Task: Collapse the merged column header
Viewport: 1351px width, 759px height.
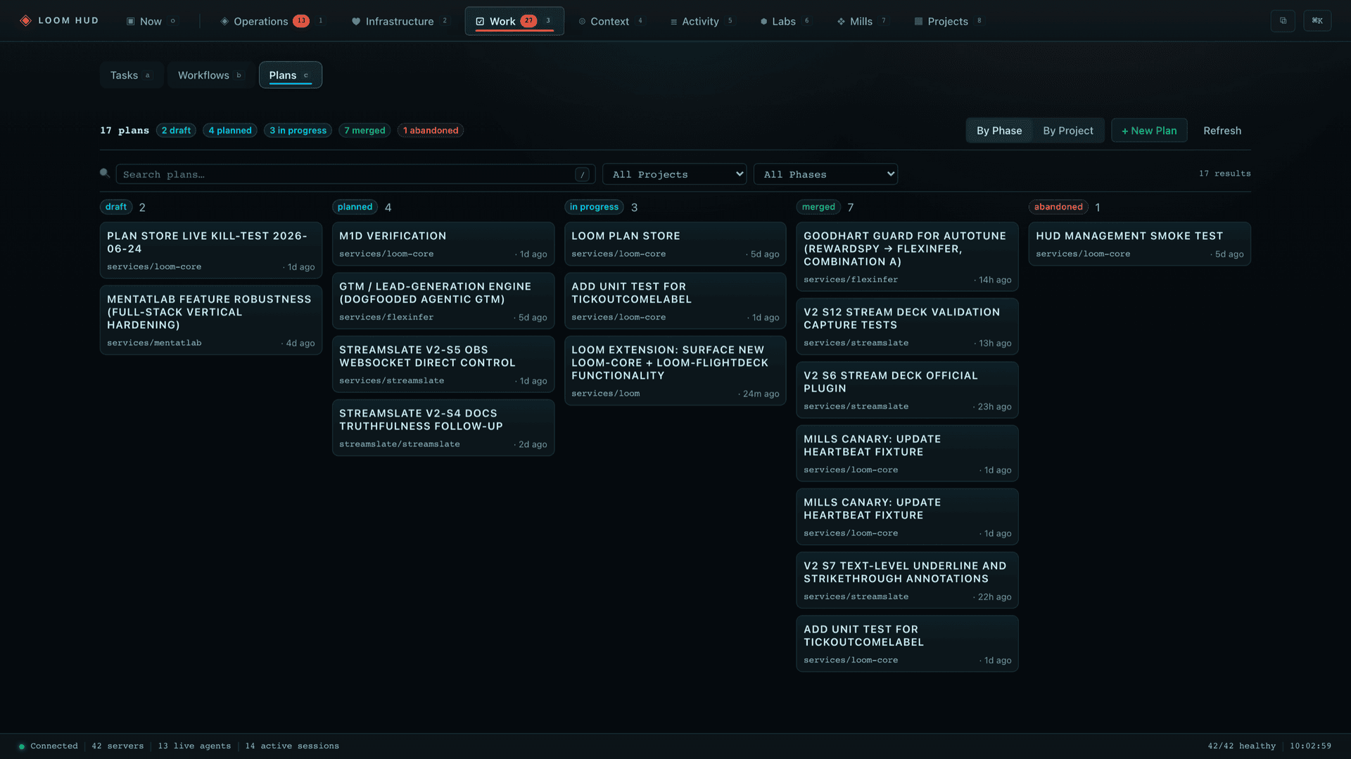Action: pyautogui.click(x=818, y=207)
